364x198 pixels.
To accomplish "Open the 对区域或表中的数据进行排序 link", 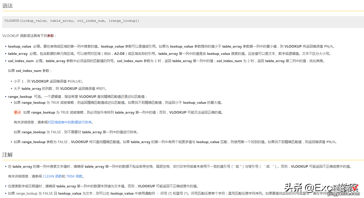I will 69,122.
